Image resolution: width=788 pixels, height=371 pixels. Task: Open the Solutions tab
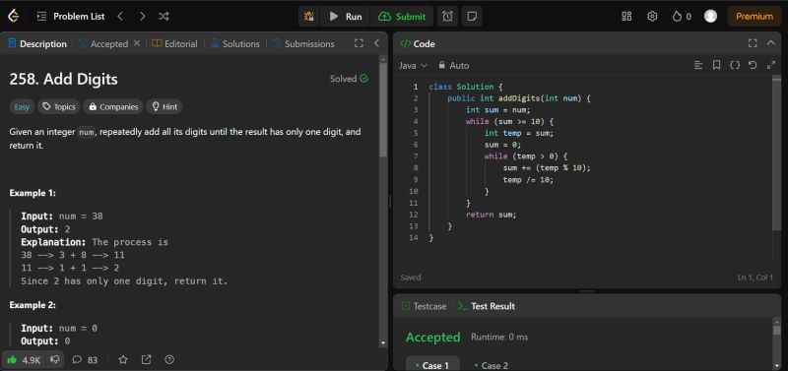[235, 43]
